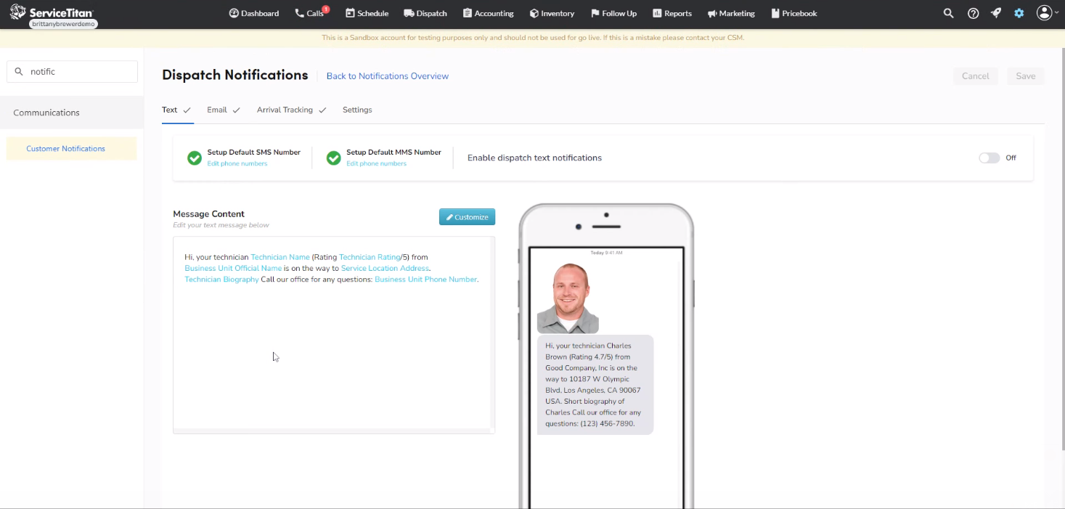Switch to the Arrival Tracking tab
This screenshot has width=1065, height=509.
pyautogui.click(x=285, y=110)
